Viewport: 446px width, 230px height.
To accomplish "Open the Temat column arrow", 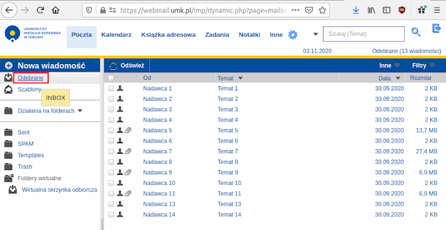I will click(x=240, y=78).
